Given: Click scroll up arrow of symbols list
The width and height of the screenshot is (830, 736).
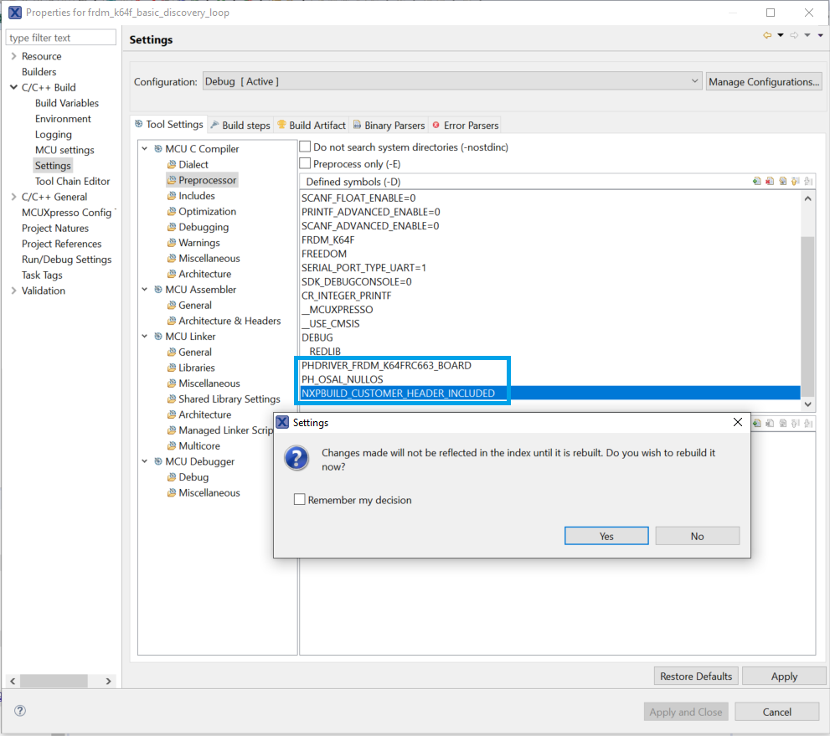Looking at the screenshot, I should click(x=807, y=199).
